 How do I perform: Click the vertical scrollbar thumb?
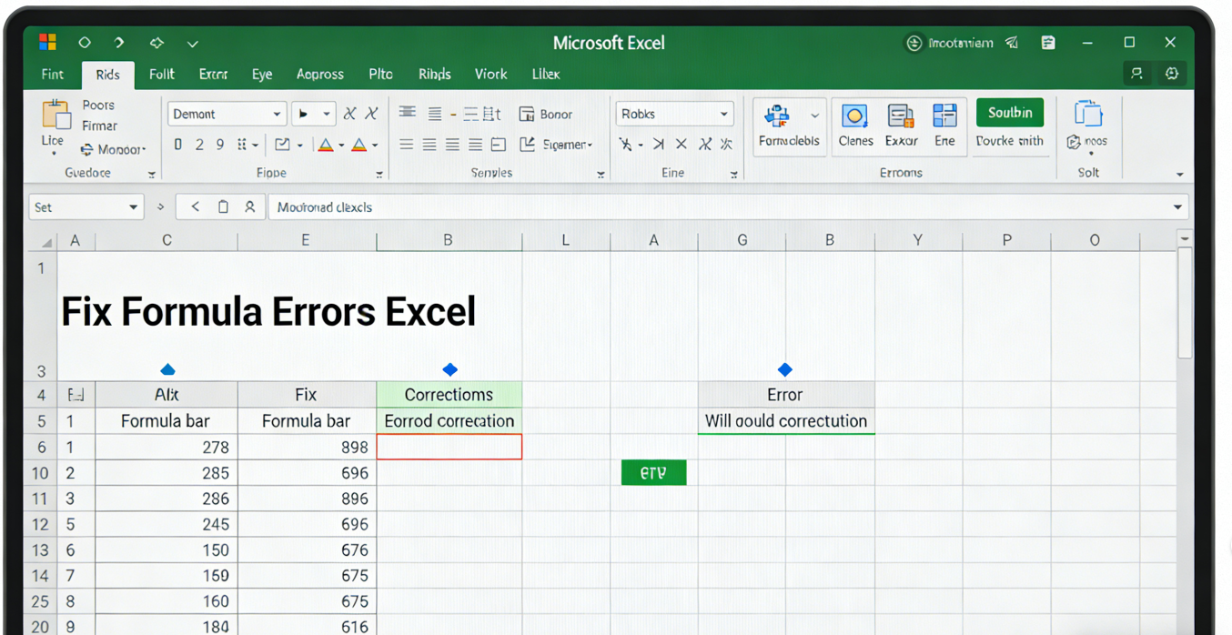coord(1185,303)
